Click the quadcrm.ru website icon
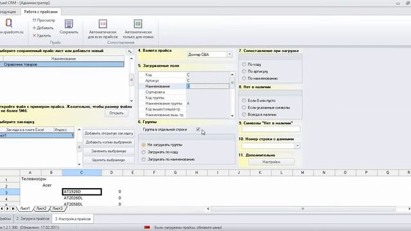 tap(9, 23)
